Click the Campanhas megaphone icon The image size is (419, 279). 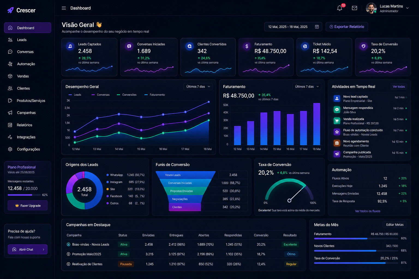[10, 113]
